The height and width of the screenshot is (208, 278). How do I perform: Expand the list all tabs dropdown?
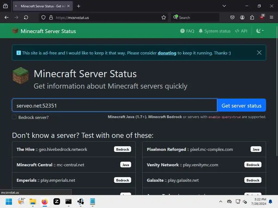224,6
